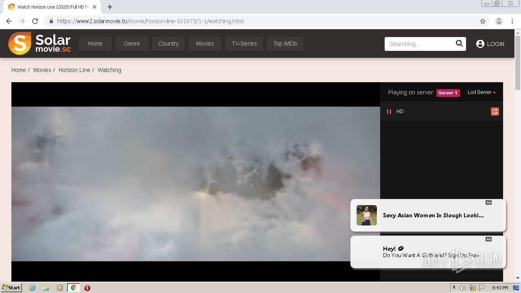Open a new browser tab
This screenshot has height=293, width=521.
tap(110, 7)
